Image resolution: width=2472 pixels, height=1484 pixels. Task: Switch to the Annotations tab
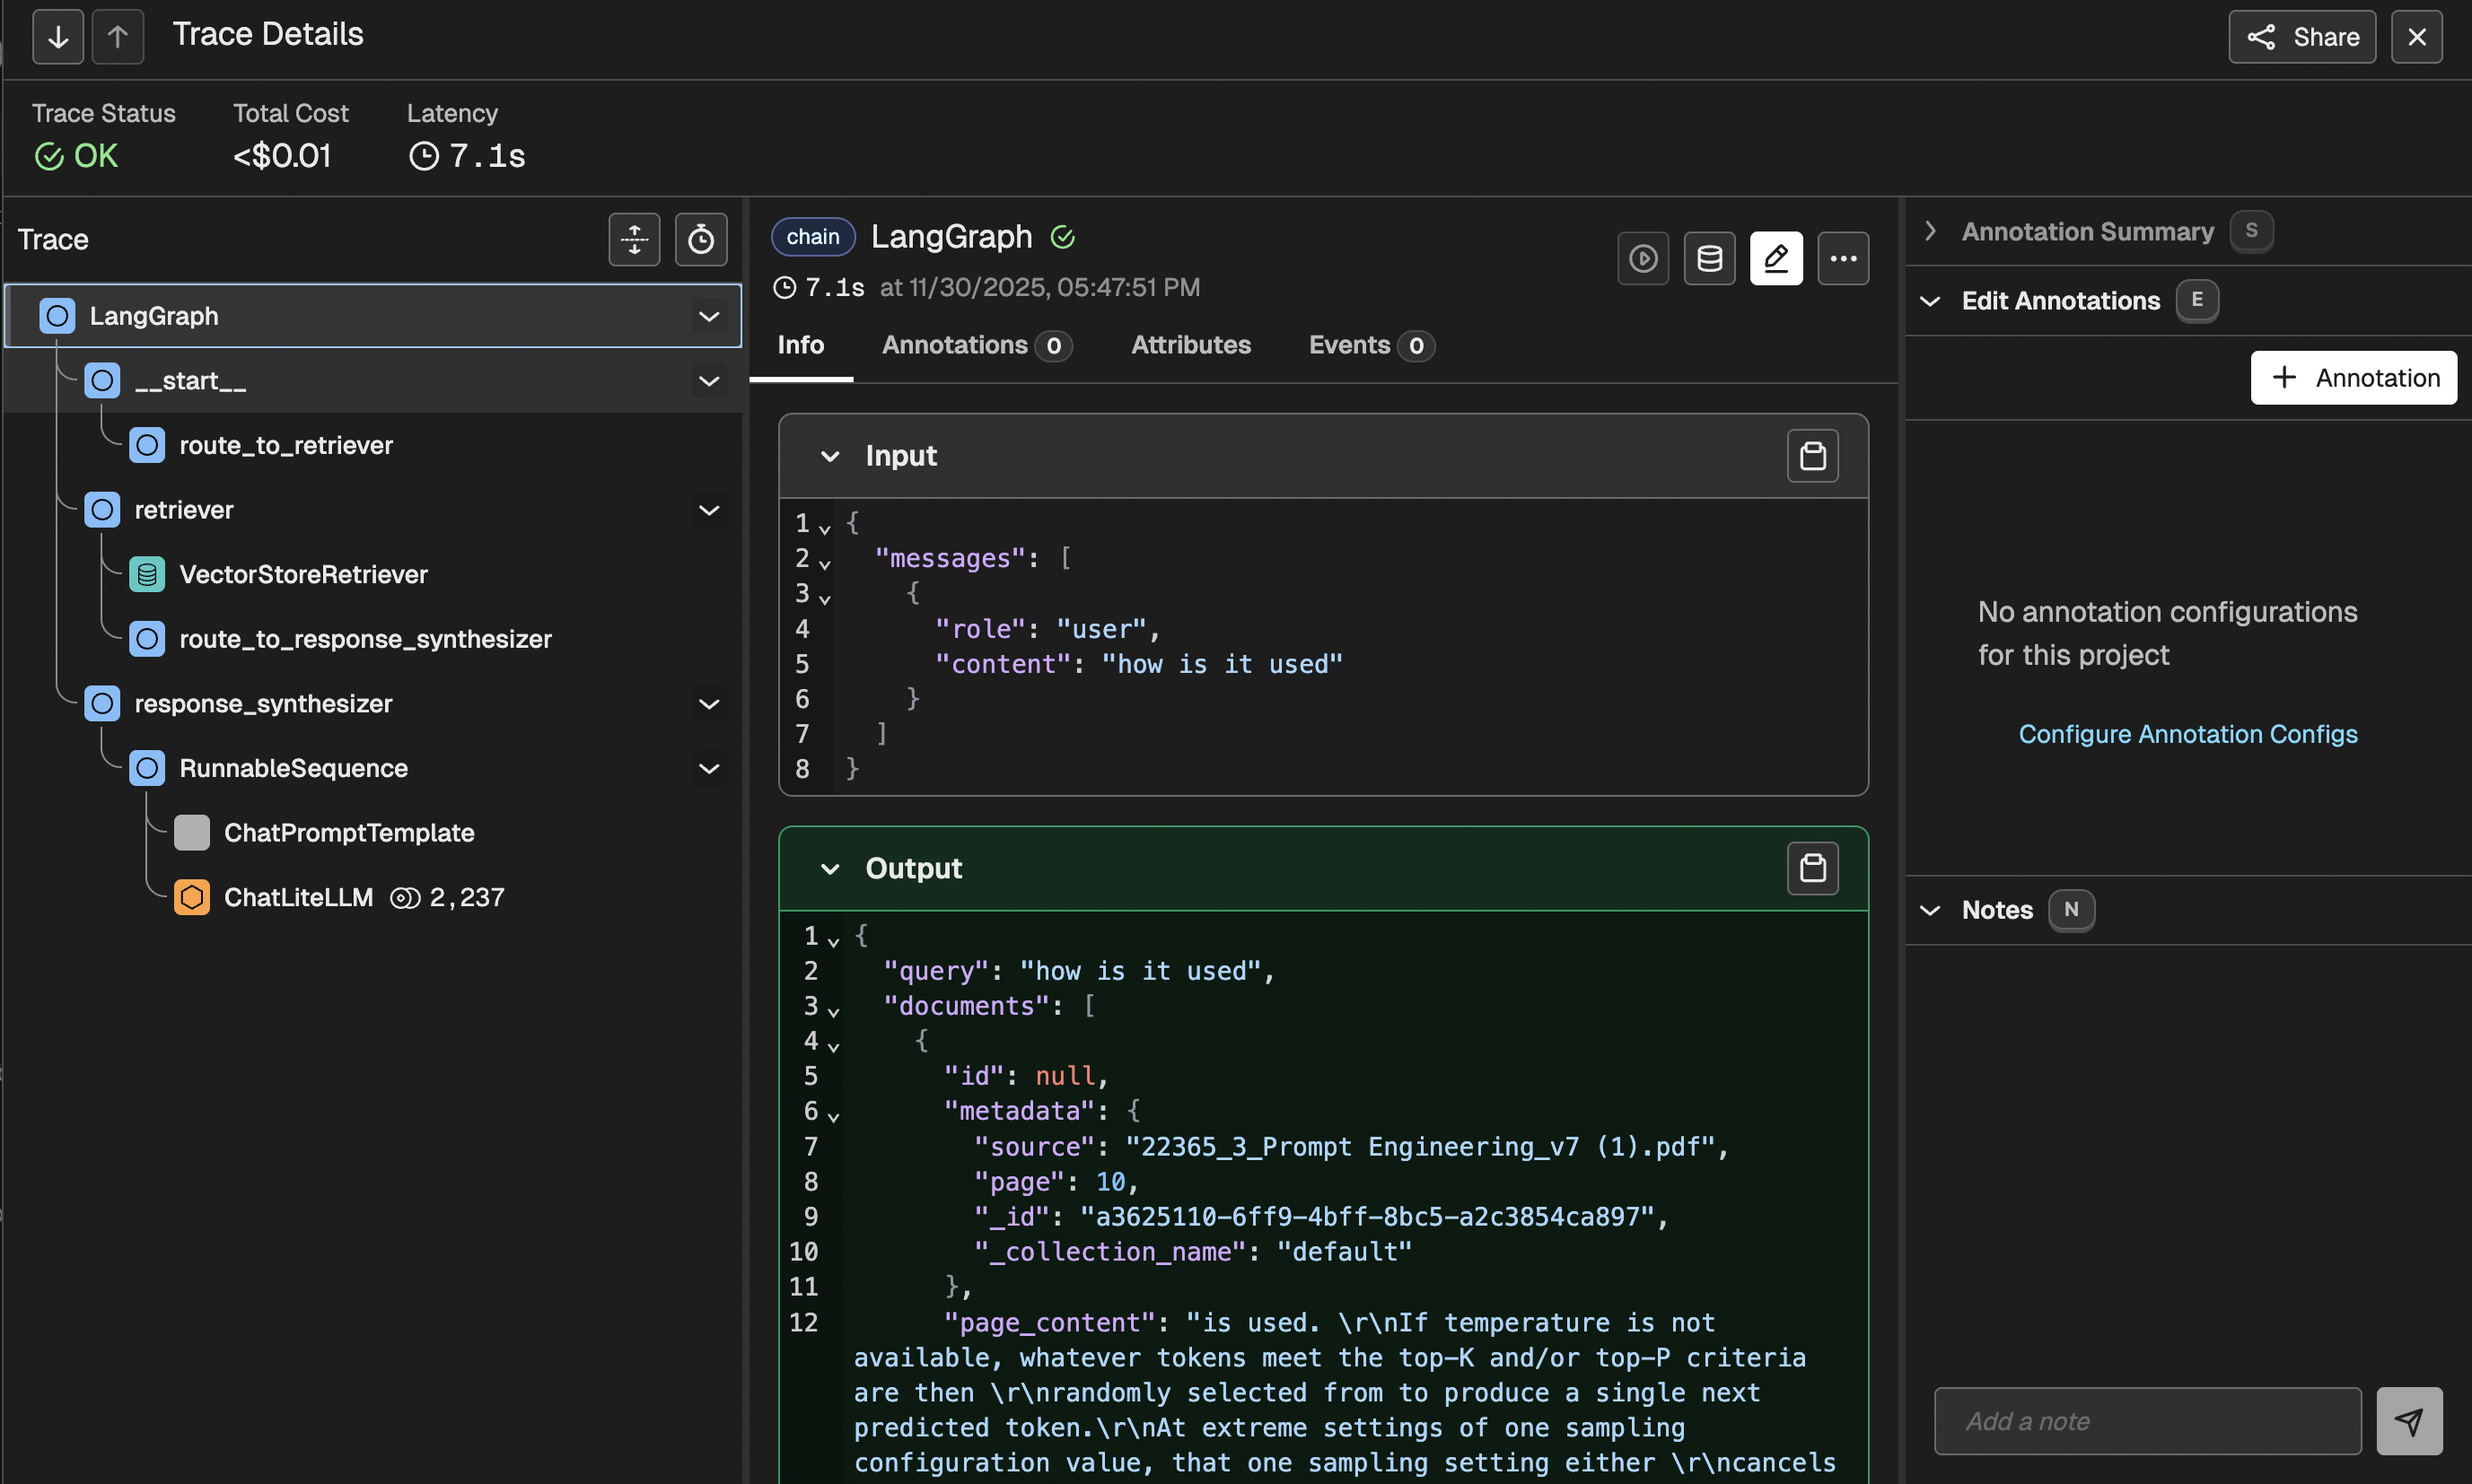977,345
